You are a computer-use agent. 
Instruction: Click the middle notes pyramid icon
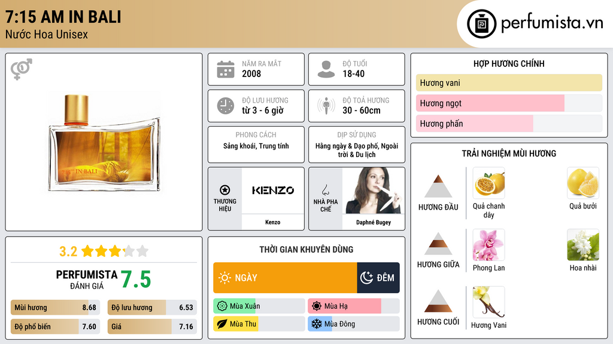pyautogui.click(x=438, y=244)
